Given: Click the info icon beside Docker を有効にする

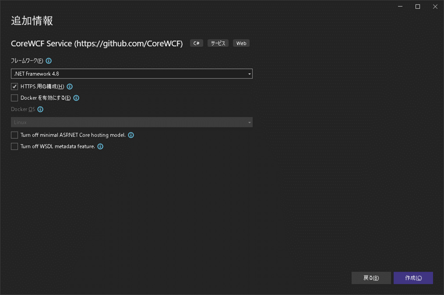Looking at the screenshot, I should pos(76,98).
